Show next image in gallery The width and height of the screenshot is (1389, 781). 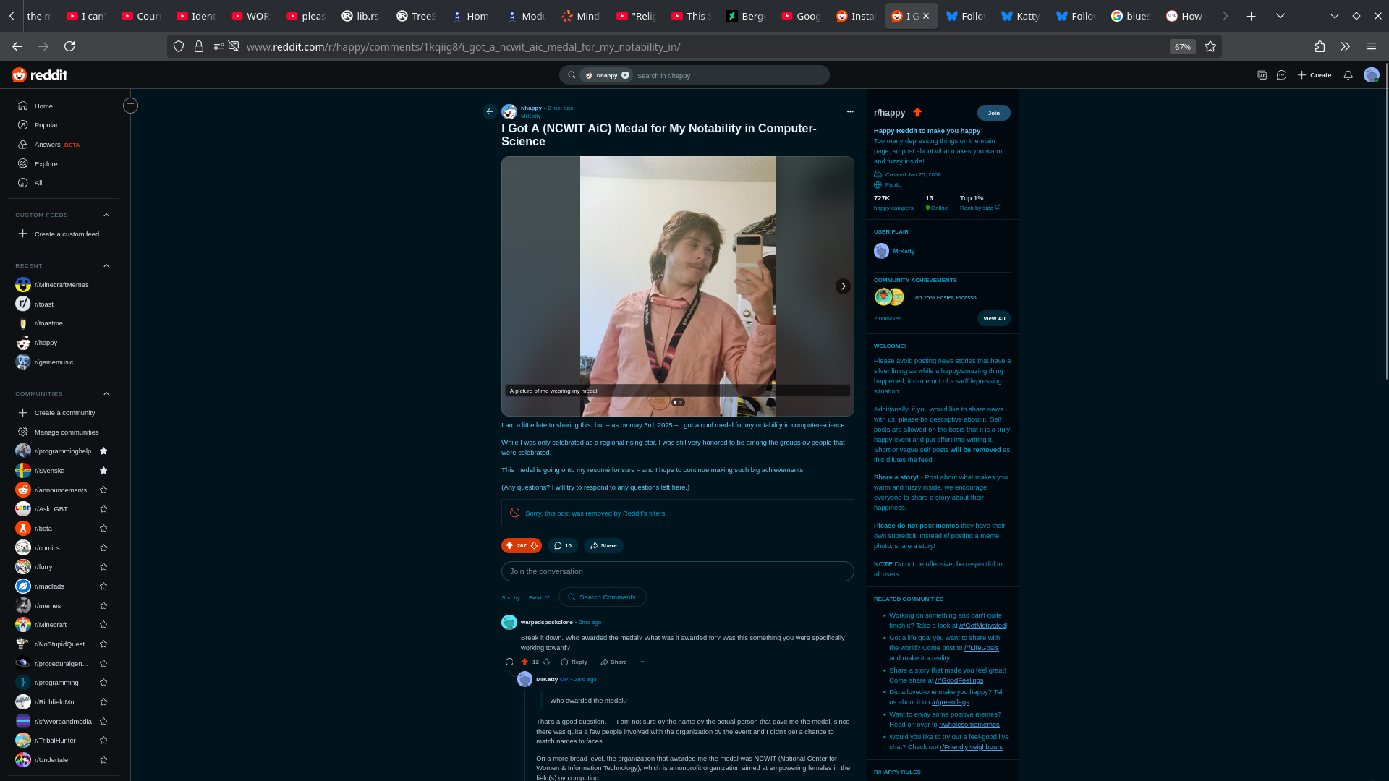(x=843, y=286)
